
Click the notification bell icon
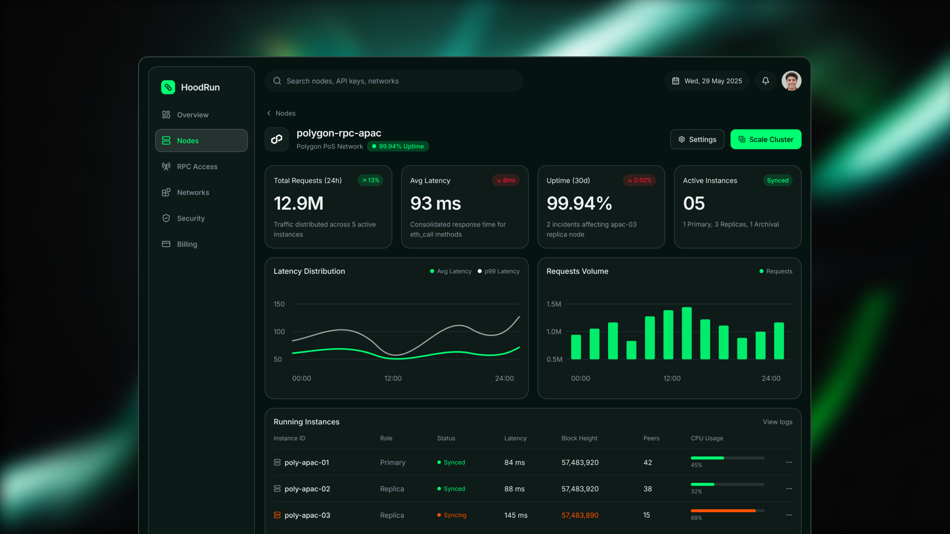[765, 81]
